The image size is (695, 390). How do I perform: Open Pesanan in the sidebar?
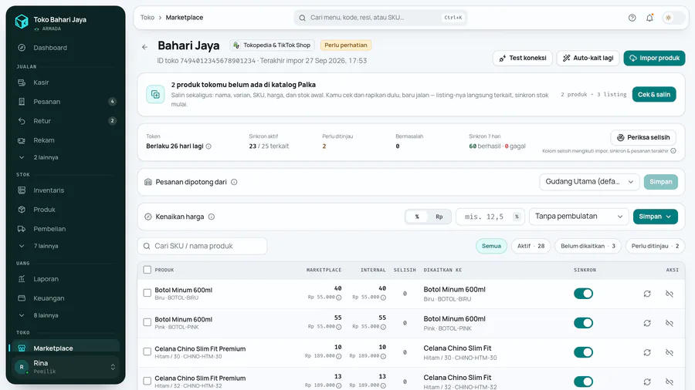(66, 102)
